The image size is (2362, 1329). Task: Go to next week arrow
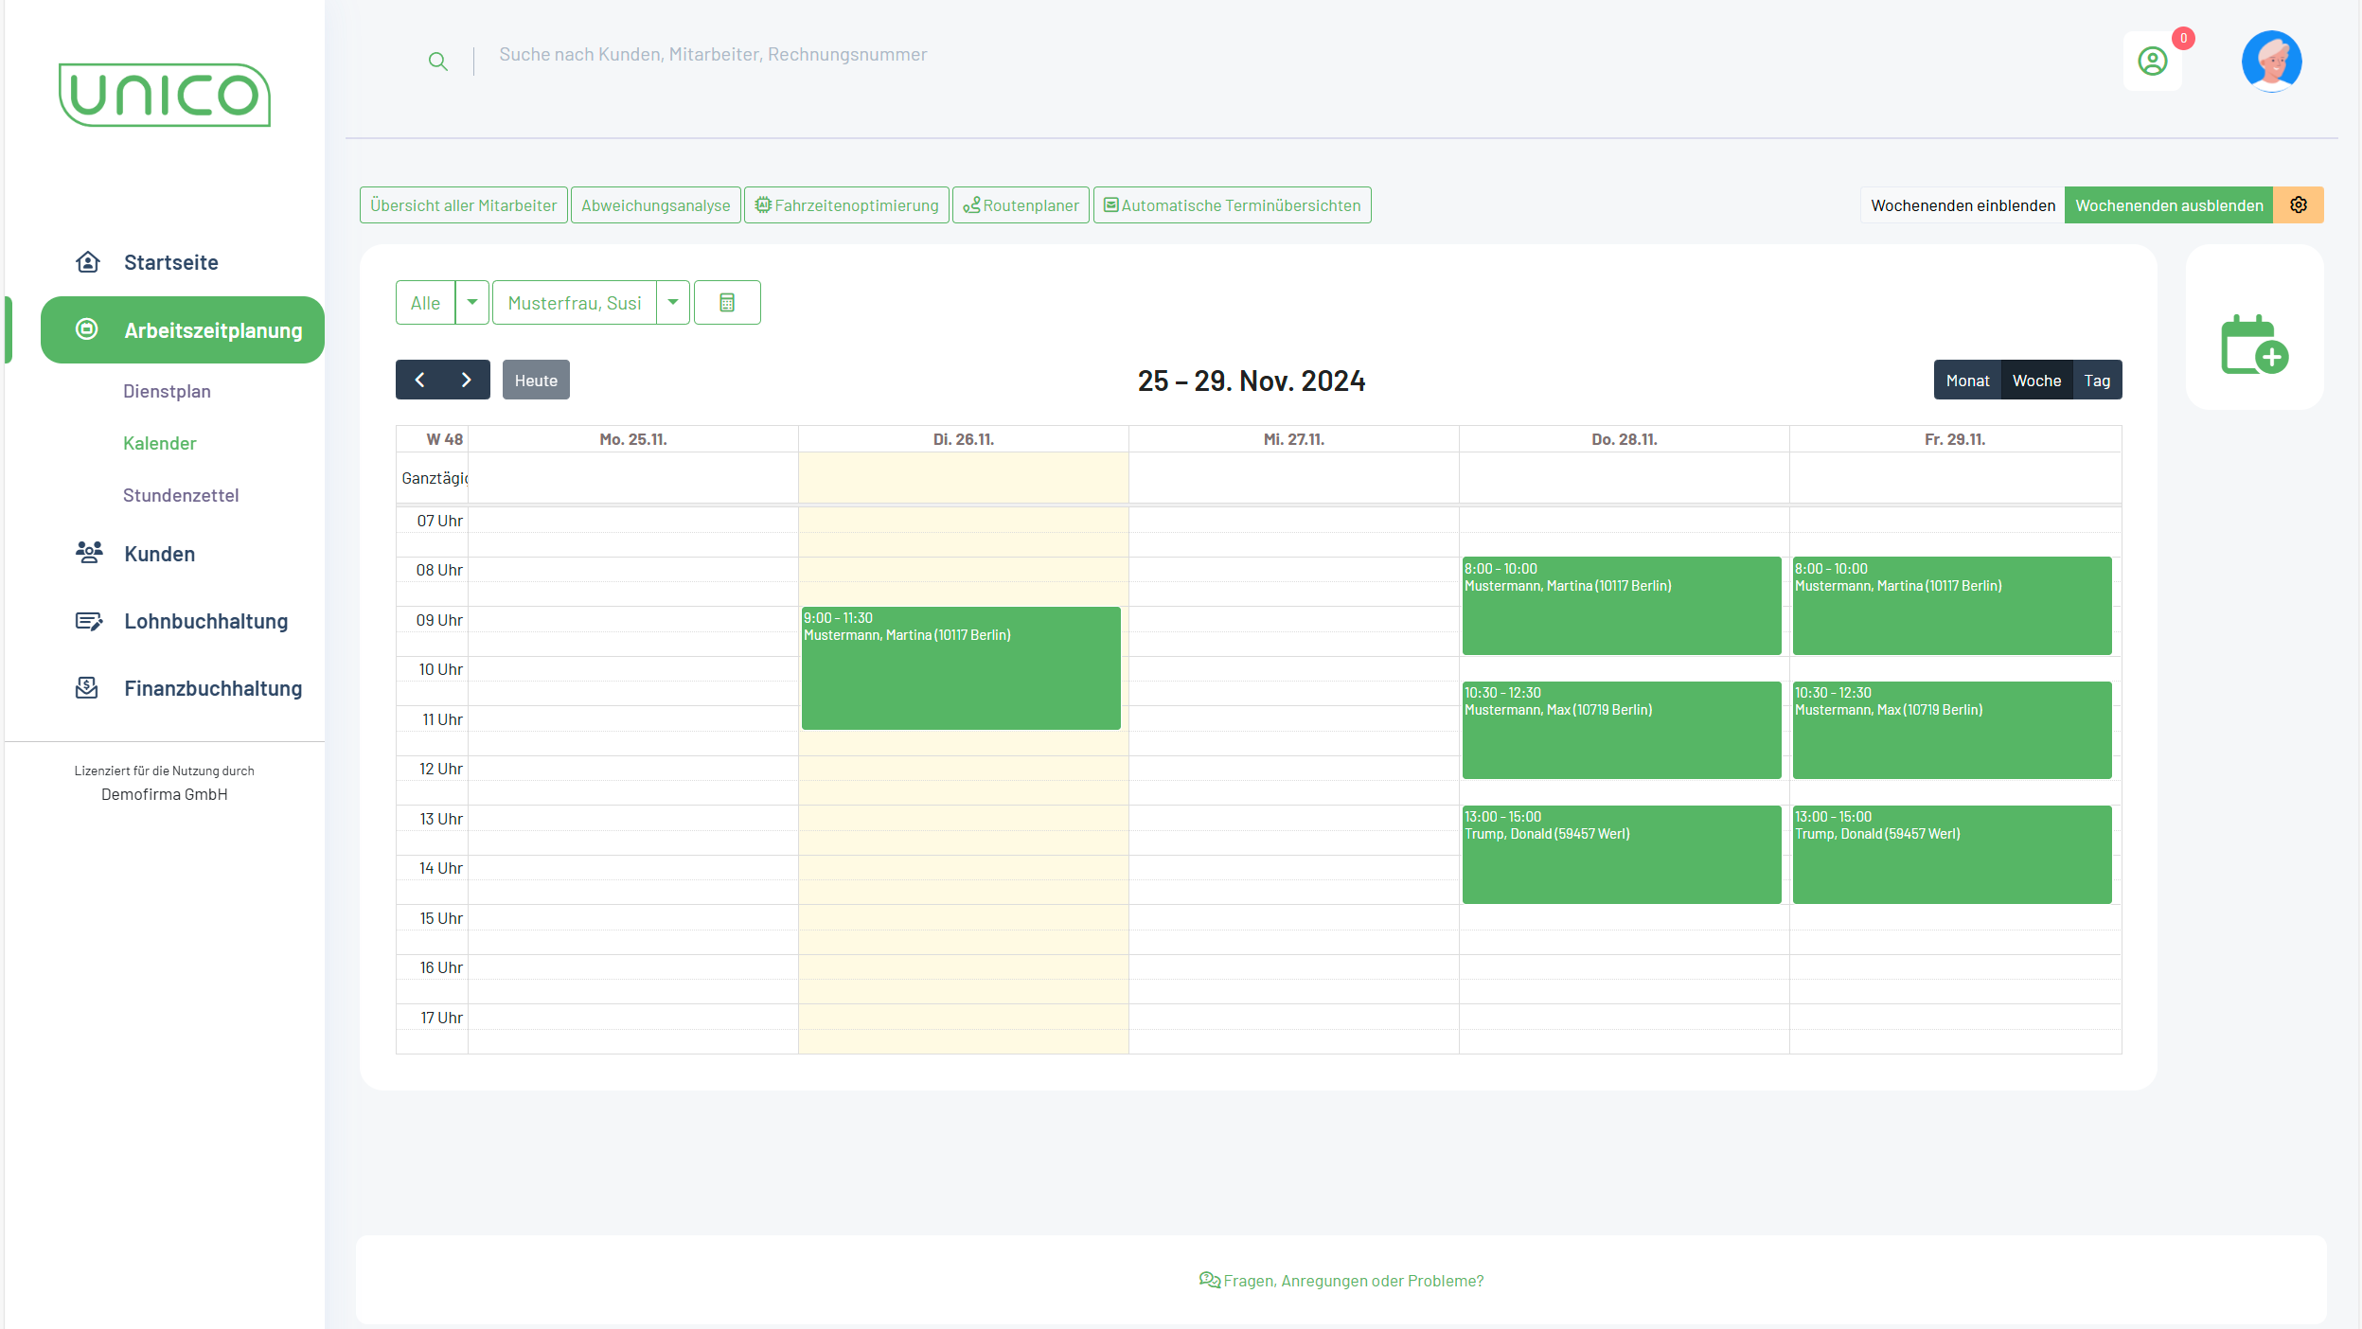466,381
